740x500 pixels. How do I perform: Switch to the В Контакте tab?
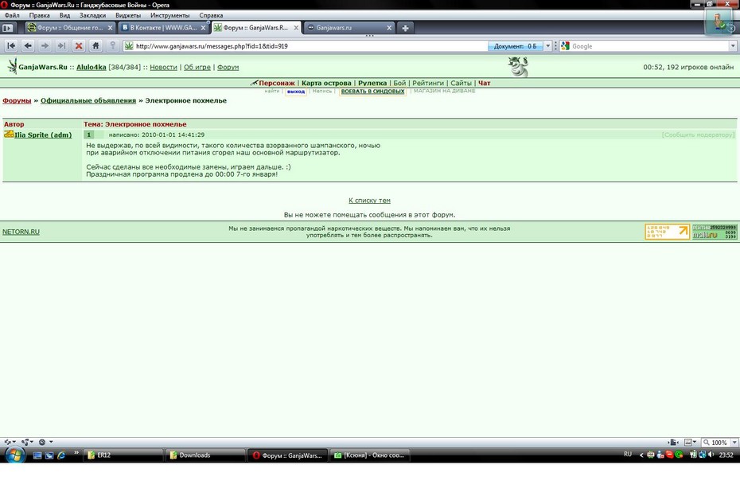click(163, 28)
